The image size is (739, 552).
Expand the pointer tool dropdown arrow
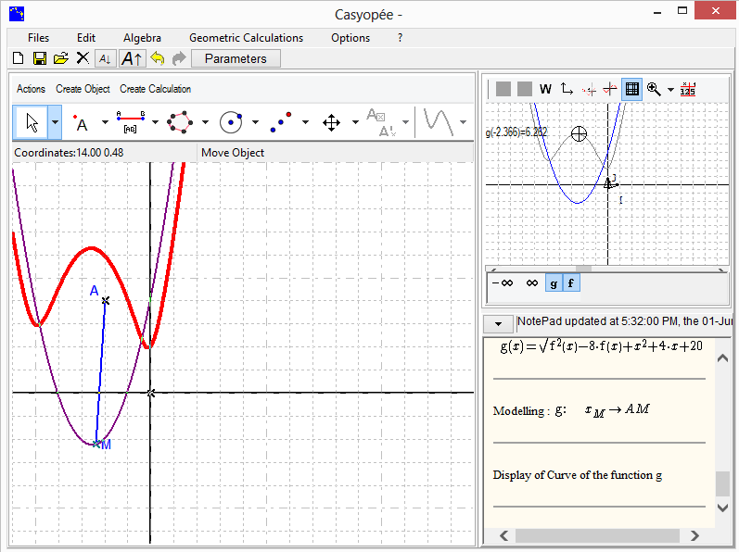55,122
